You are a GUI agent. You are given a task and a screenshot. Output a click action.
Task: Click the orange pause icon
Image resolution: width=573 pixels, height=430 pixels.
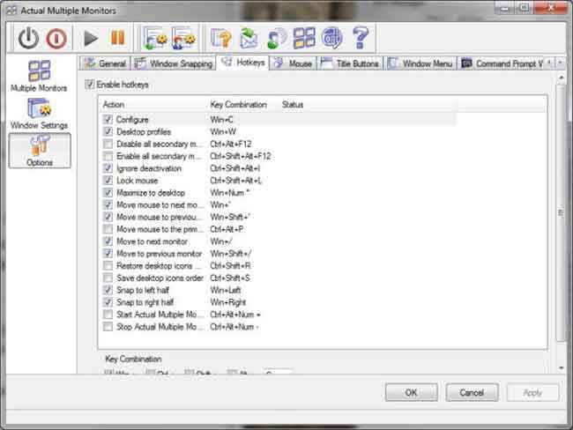[x=117, y=38]
